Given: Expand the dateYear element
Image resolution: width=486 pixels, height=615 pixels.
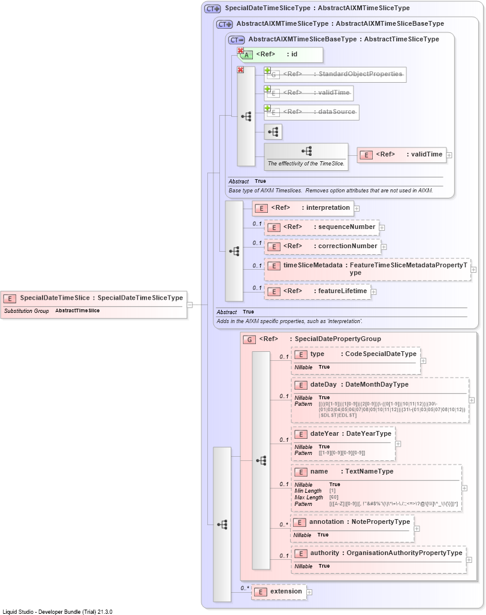Looking at the screenshot, I should 398,444.
